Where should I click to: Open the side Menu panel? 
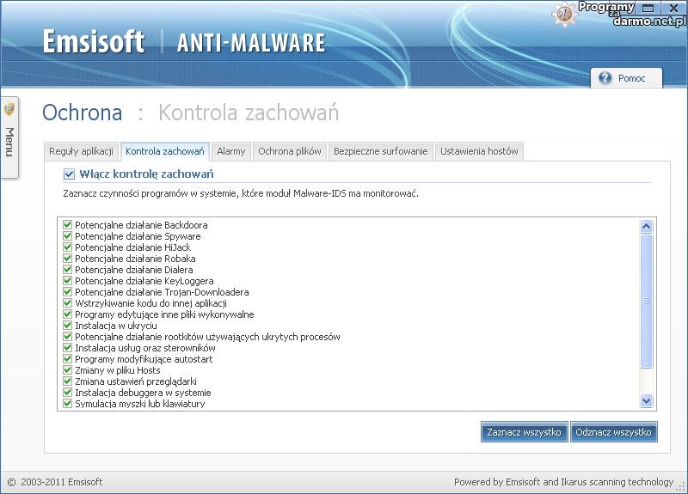[x=9, y=140]
